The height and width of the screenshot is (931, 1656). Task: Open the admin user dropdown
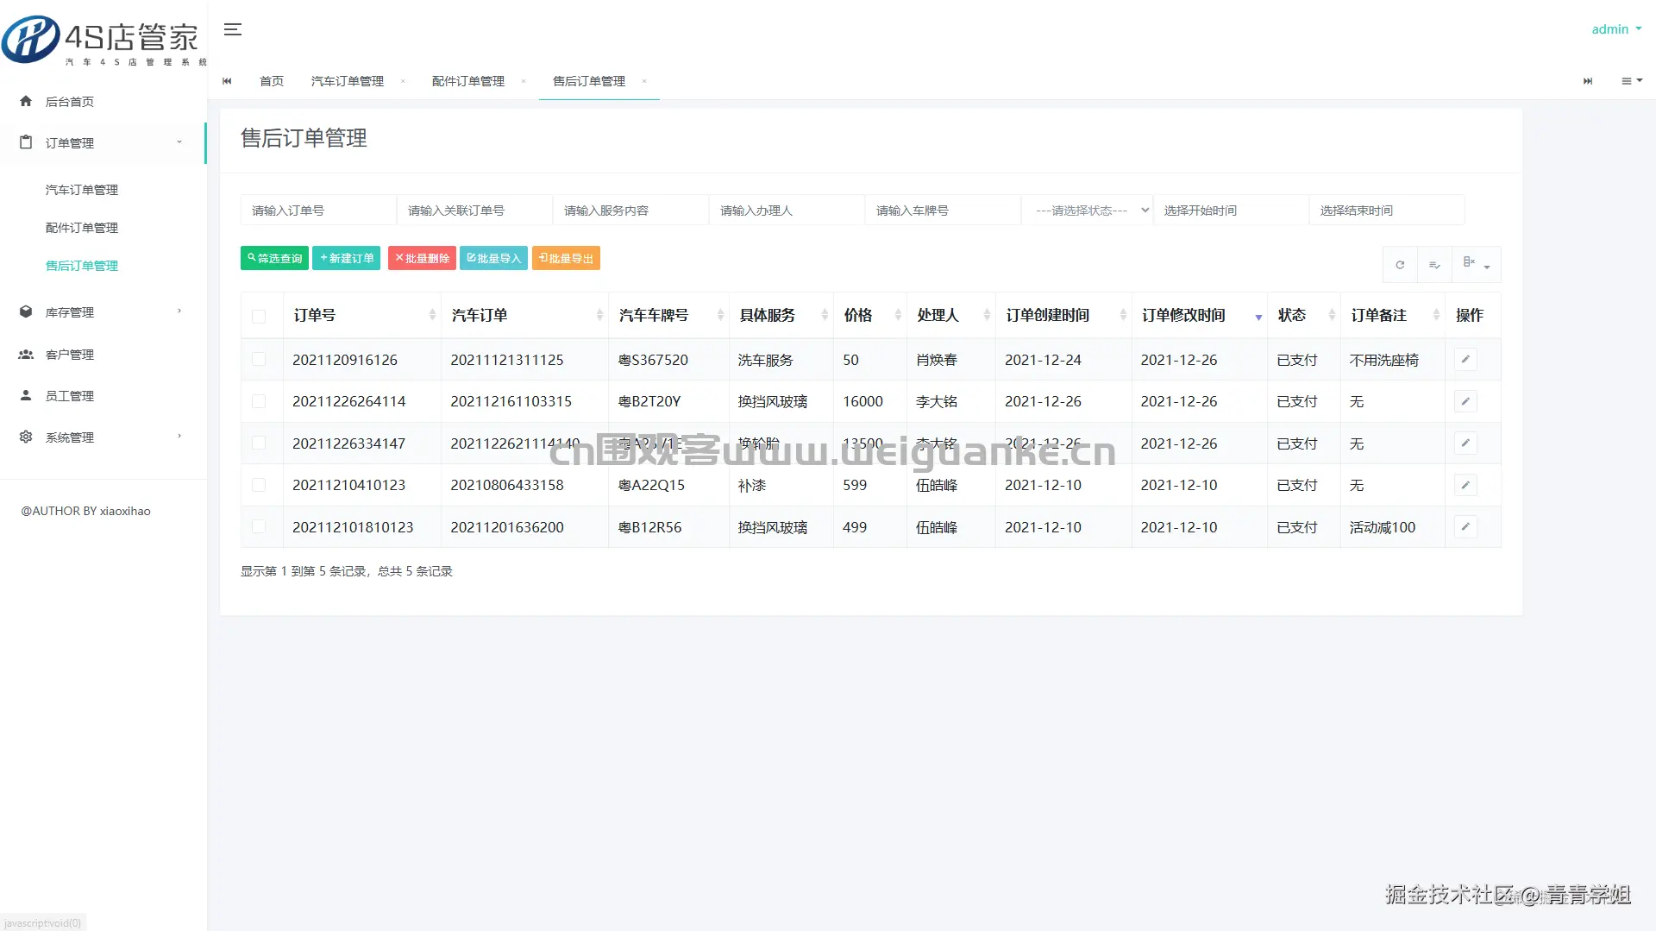pos(1616,29)
